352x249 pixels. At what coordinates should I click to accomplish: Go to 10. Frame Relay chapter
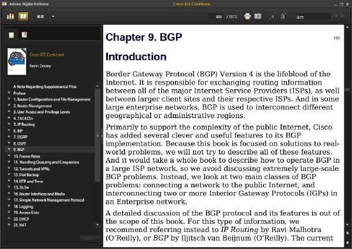click(x=27, y=156)
